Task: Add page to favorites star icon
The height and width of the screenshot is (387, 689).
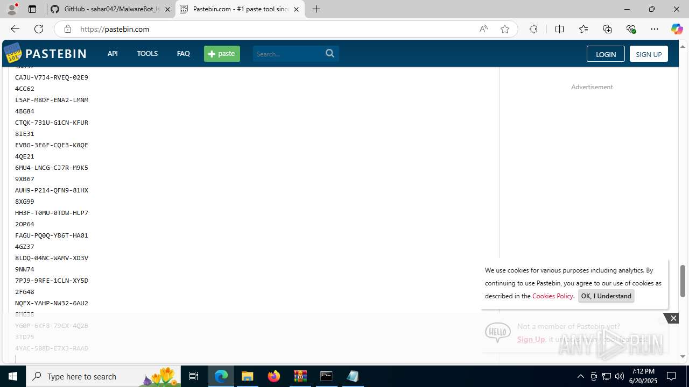Action: coord(505,29)
